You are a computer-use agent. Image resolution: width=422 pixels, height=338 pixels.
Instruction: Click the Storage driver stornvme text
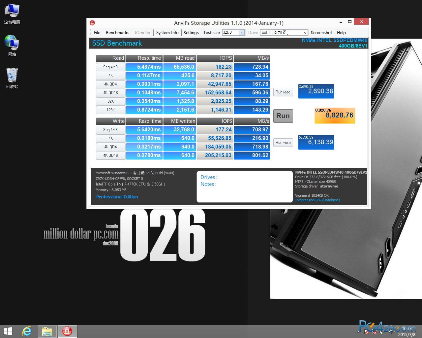click(316, 186)
